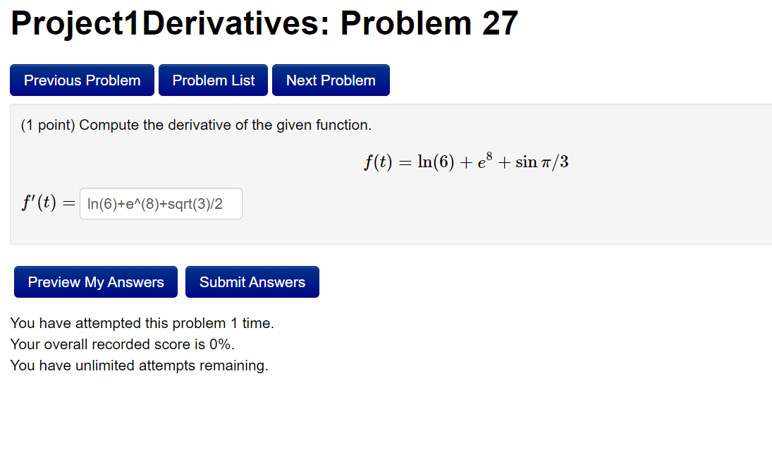Click the (1 point) label

[42, 125]
